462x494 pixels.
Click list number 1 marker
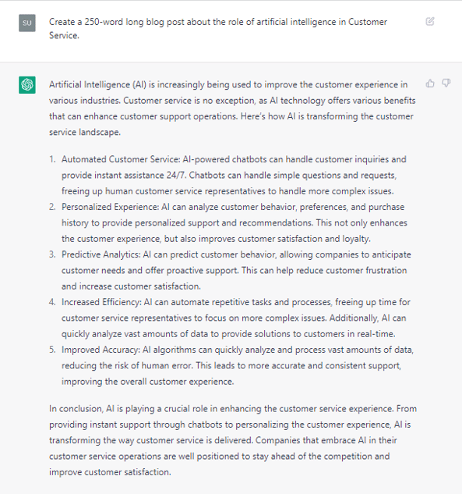[x=52, y=159]
